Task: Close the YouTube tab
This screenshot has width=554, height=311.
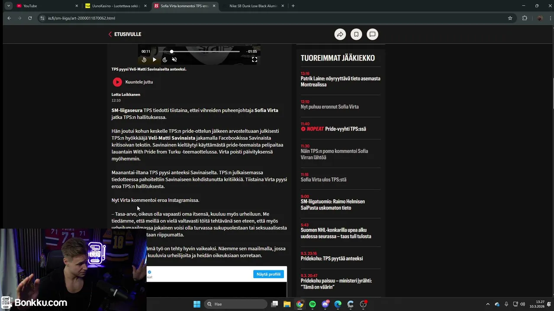Action: click(77, 6)
